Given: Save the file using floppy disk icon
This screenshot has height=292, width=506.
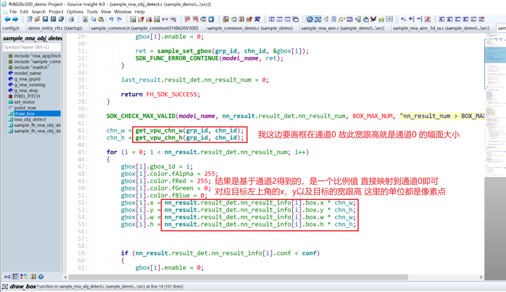Looking at the screenshot, I should click(x=45, y=19).
